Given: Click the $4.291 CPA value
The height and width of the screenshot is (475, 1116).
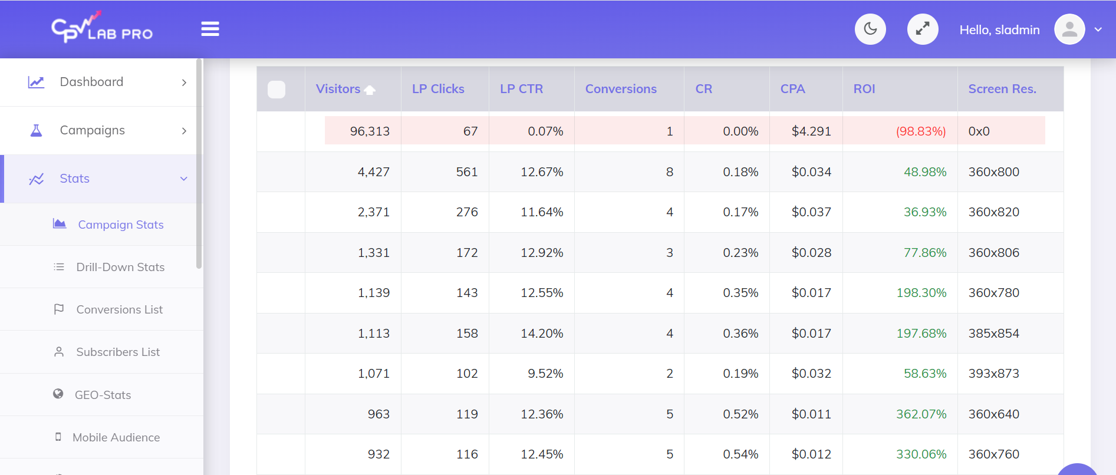Looking at the screenshot, I should (x=811, y=131).
